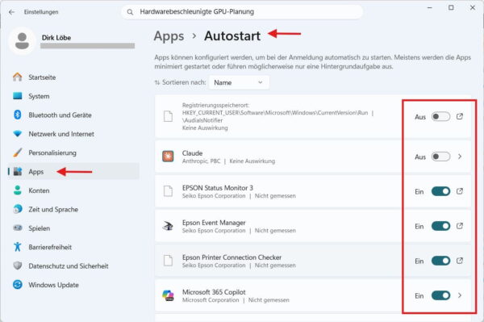The height and width of the screenshot is (322, 484).
Task: Click the Claude app icon
Action: pyautogui.click(x=168, y=157)
